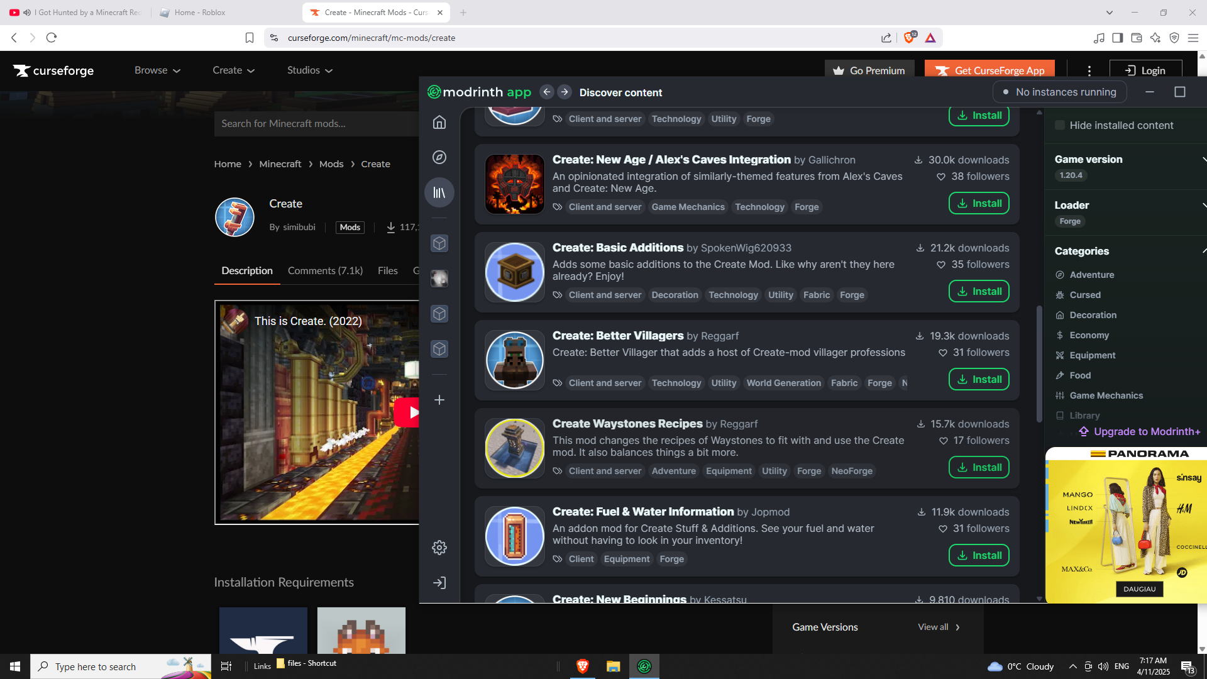The width and height of the screenshot is (1207, 679).
Task: Install Create: Basic Additions mod
Action: 979,291
